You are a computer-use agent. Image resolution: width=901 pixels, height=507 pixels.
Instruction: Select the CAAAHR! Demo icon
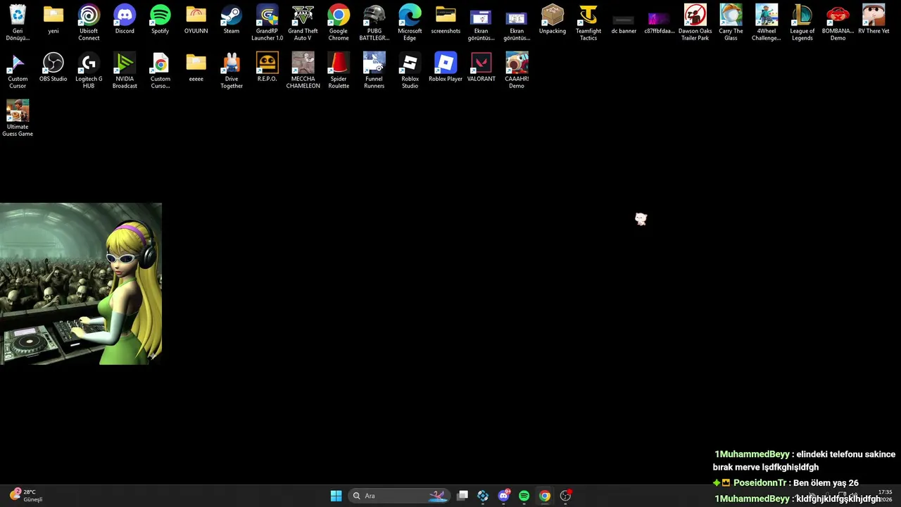coord(517,70)
